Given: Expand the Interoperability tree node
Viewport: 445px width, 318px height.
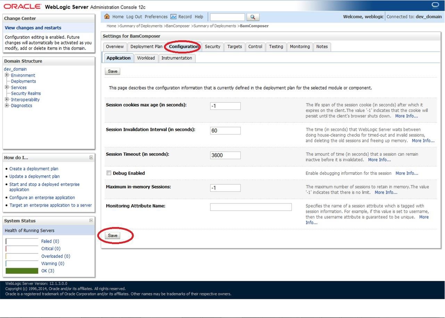Looking at the screenshot, I should pos(7,99).
